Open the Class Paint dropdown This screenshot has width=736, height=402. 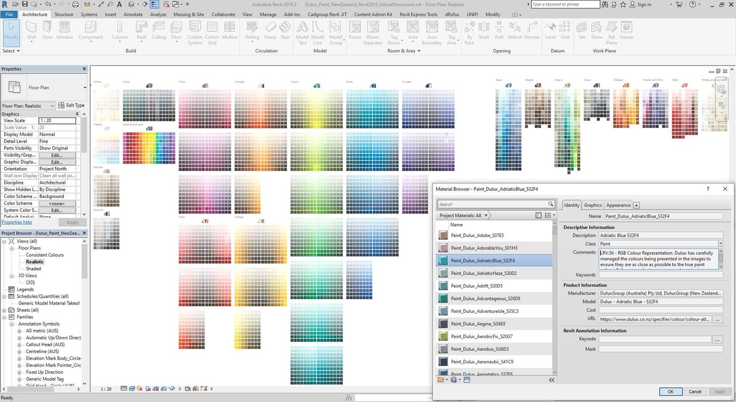pyautogui.click(x=720, y=244)
